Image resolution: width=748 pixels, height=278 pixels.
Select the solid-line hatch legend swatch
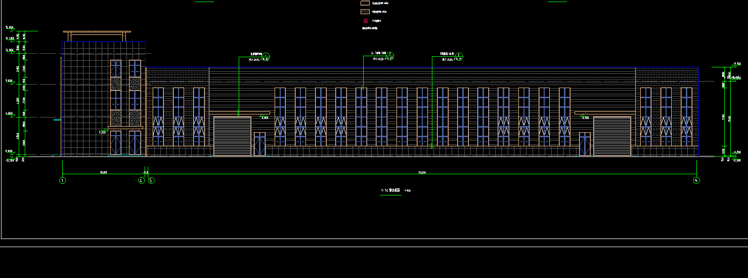point(365,3)
